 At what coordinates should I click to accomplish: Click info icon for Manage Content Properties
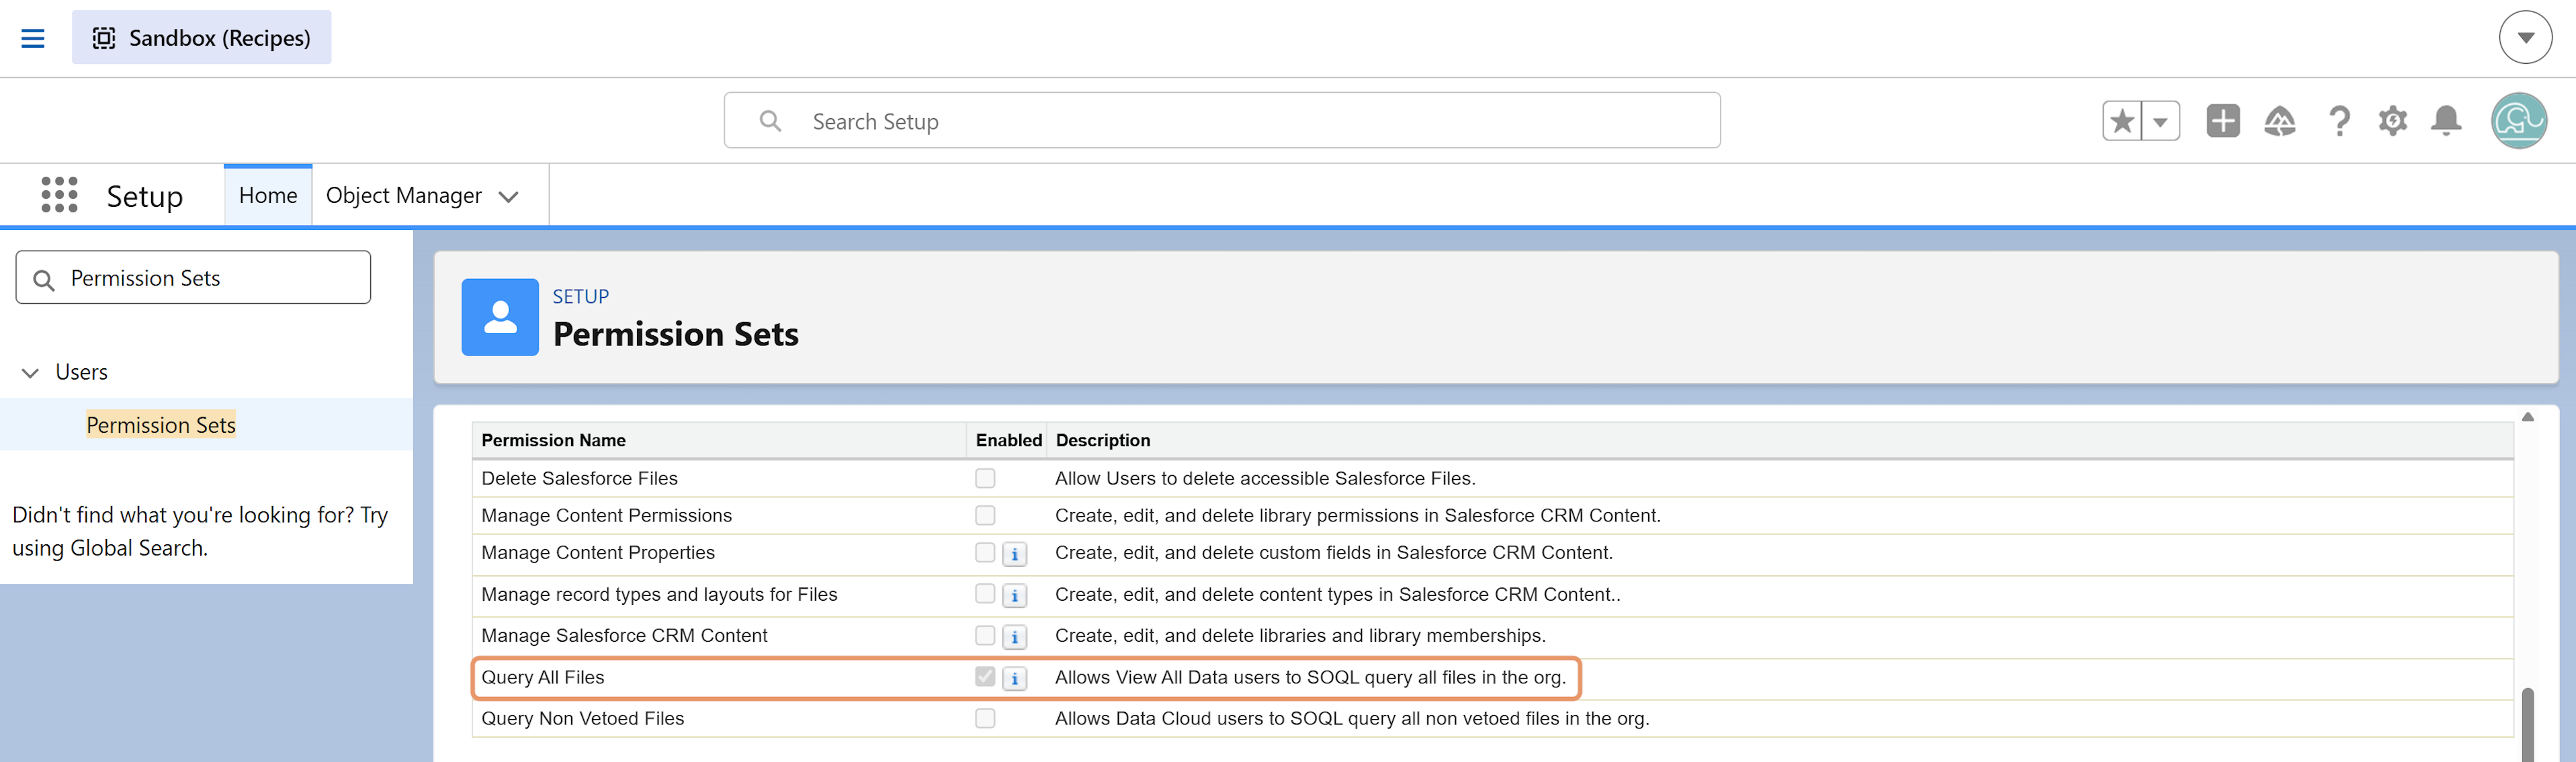[x=1014, y=555]
